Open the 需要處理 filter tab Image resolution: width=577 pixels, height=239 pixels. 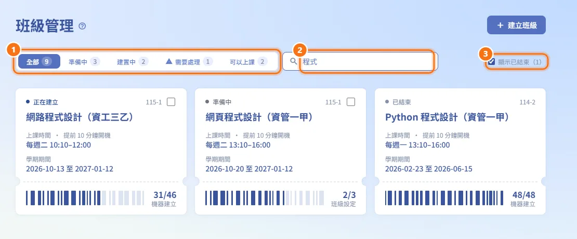(189, 62)
